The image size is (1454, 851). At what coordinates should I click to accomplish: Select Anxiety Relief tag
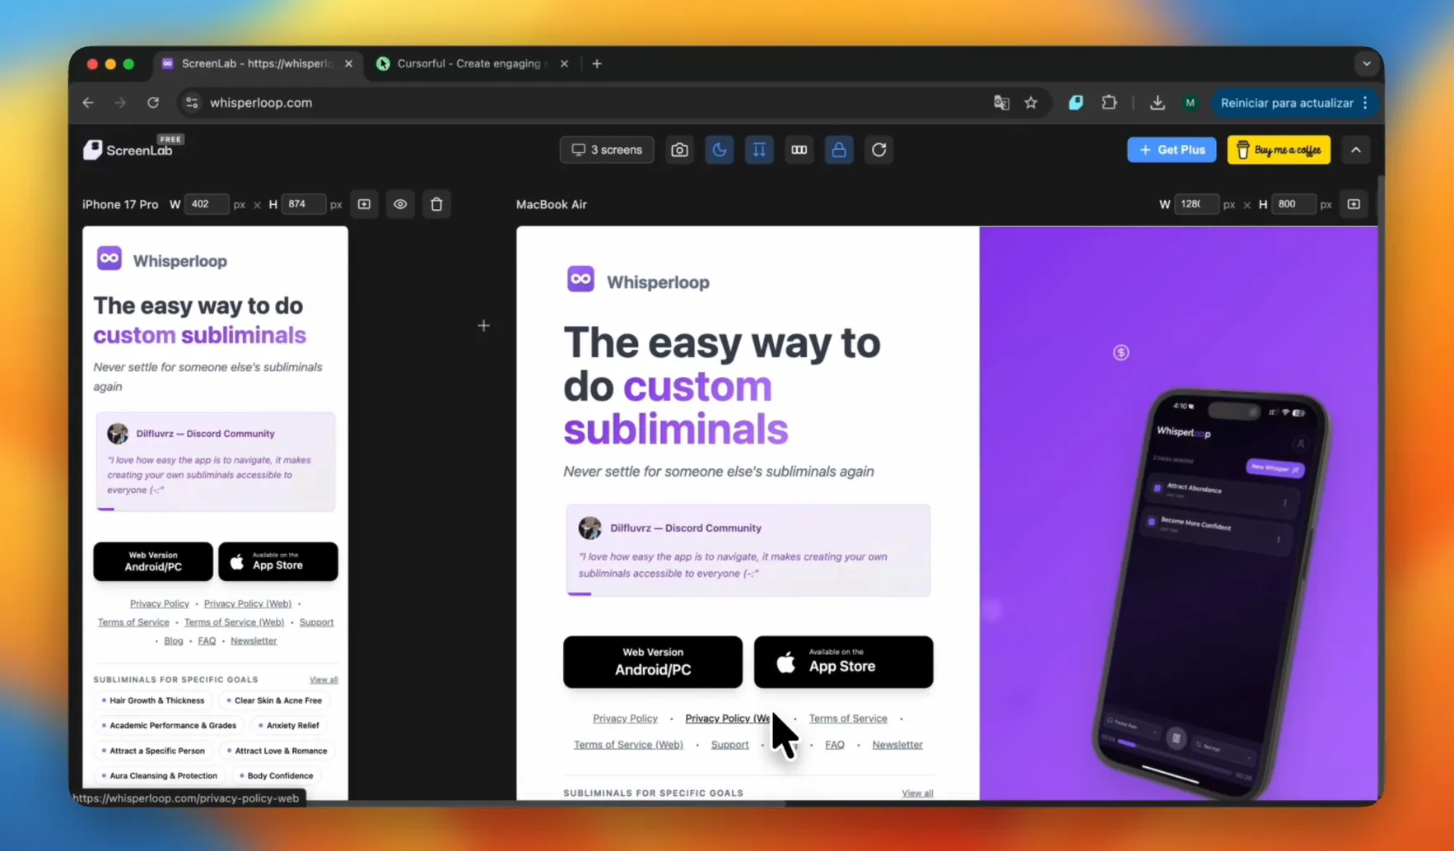tap(289, 725)
